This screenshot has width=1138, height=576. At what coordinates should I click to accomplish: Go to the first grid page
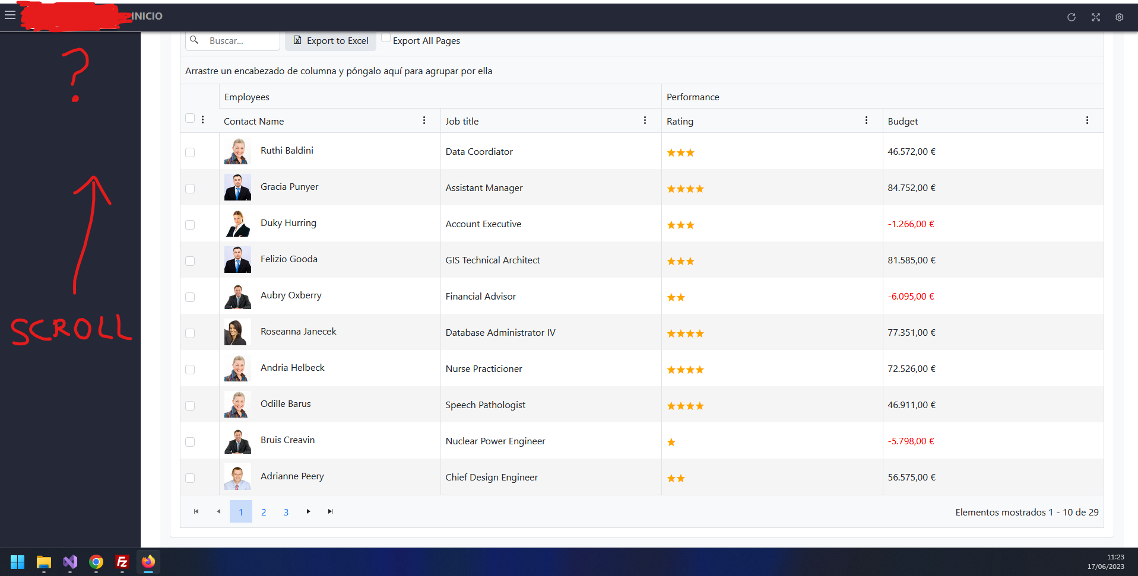(196, 511)
